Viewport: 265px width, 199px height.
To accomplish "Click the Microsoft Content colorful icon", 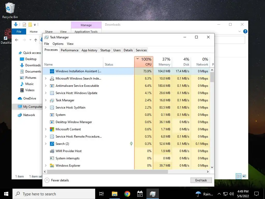I will [x=52, y=129].
